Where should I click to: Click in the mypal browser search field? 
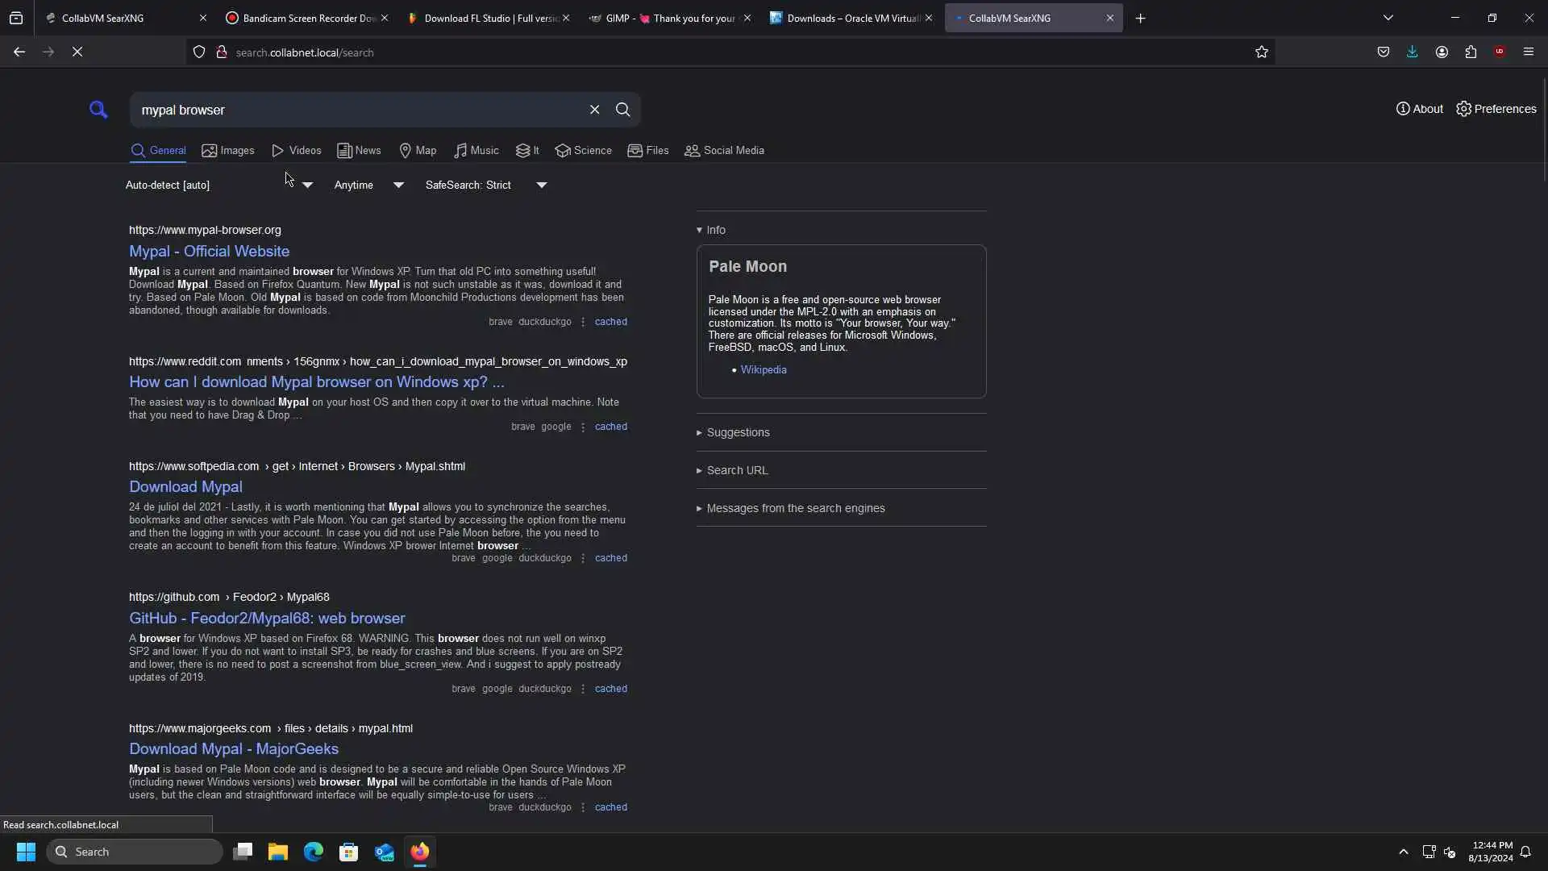[x=355, y=110]
